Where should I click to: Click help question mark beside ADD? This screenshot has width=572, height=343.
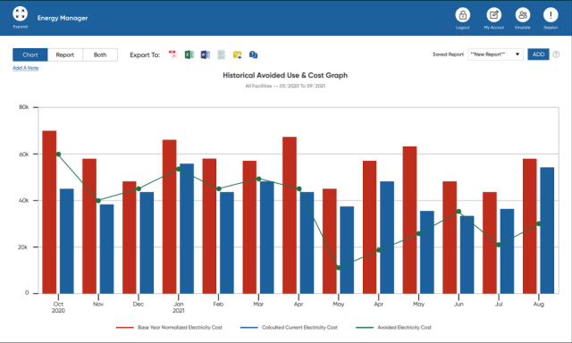click(556, 54)
